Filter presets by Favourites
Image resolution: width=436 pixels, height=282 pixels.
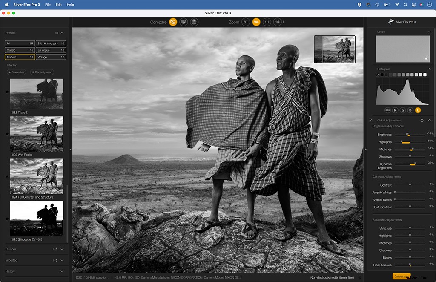(x=16, y=72)
